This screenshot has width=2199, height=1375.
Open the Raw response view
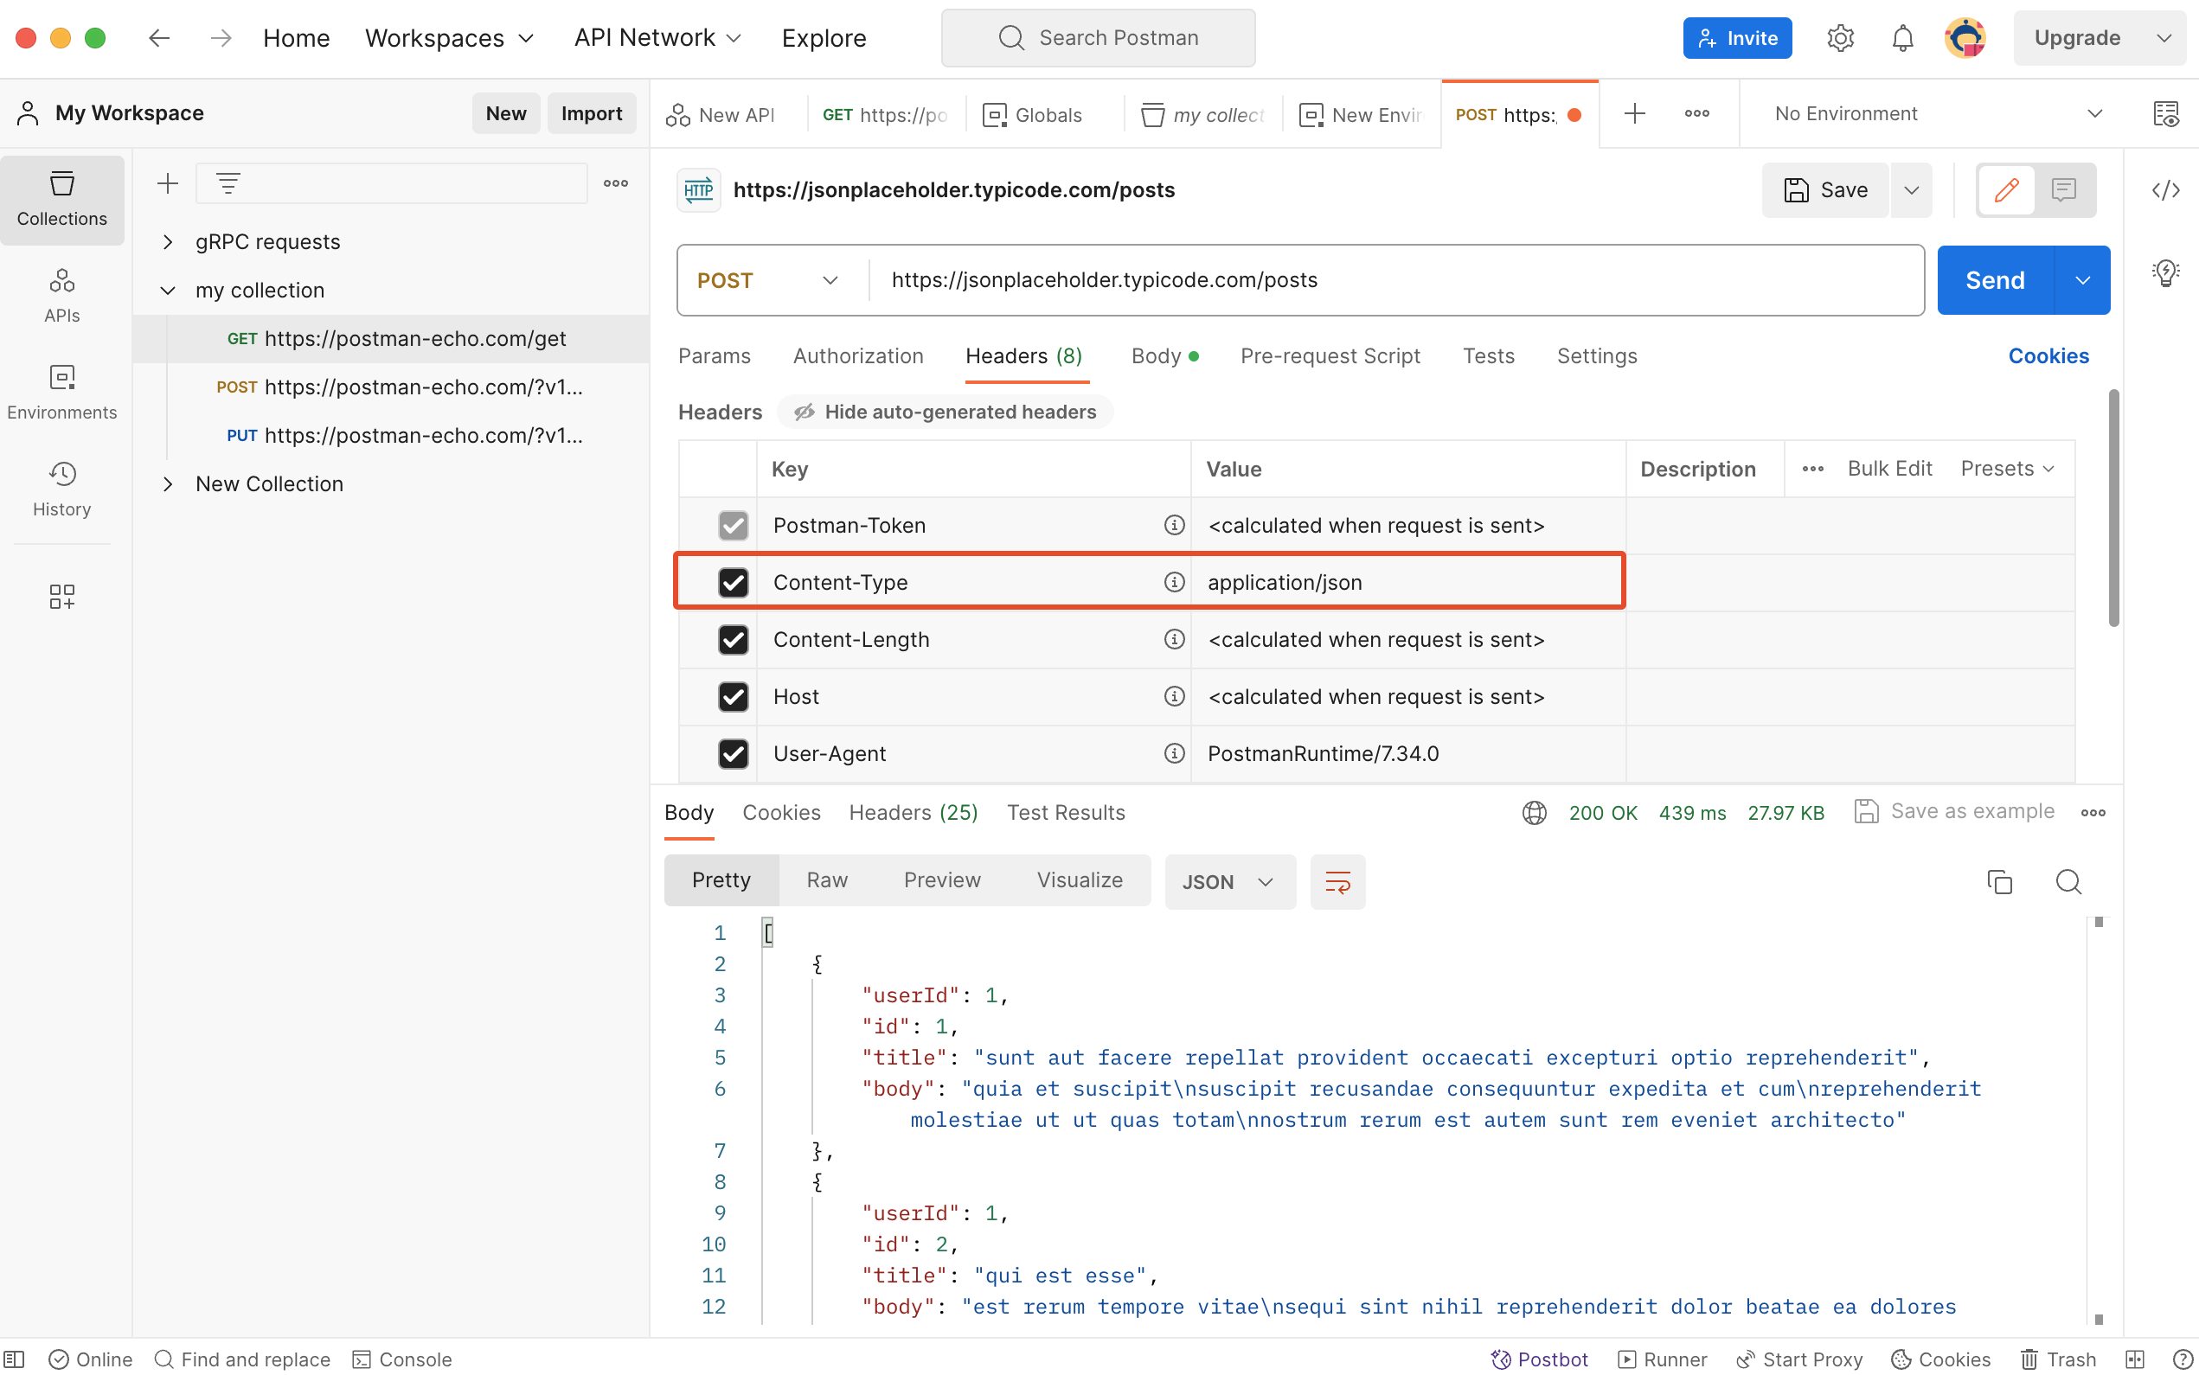pyautogui.click(x=825, y=879)
